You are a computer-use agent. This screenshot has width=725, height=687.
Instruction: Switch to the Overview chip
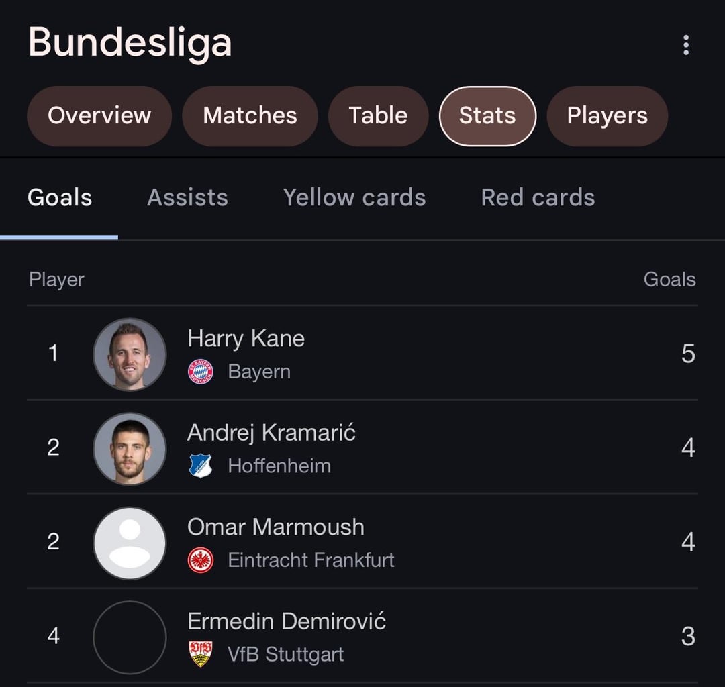[99, 116]
